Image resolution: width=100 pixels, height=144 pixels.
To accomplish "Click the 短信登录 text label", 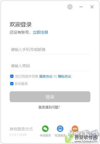I will 60,135.
